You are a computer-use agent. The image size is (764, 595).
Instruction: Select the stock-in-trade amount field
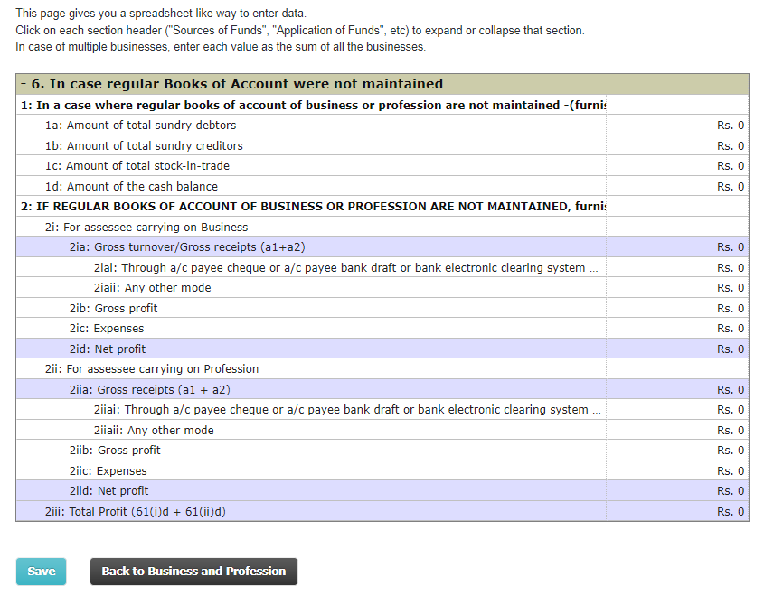click(x=677, y=165)
